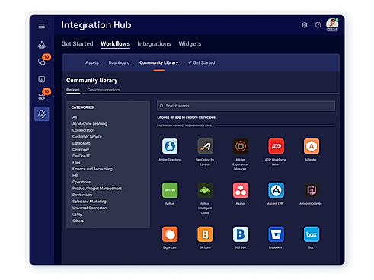Viewport: 374px width, 280px height.
Task: Choose the Box app icon
Action: [312, 234]
